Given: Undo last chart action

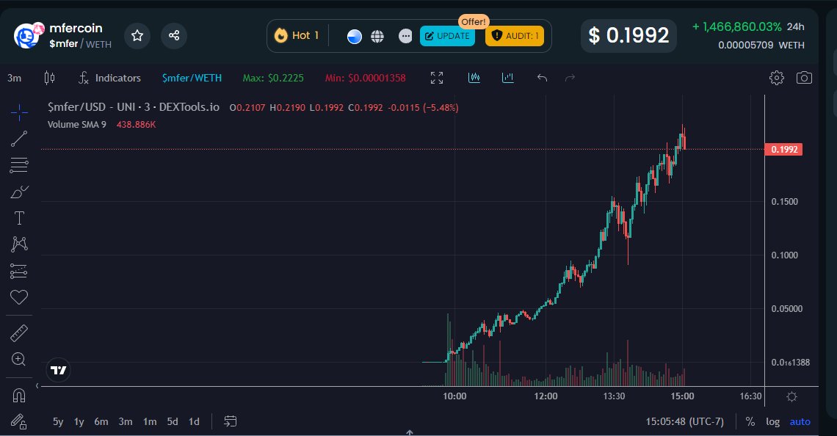Looking at the screenshot, I should [x=542, y=78].
